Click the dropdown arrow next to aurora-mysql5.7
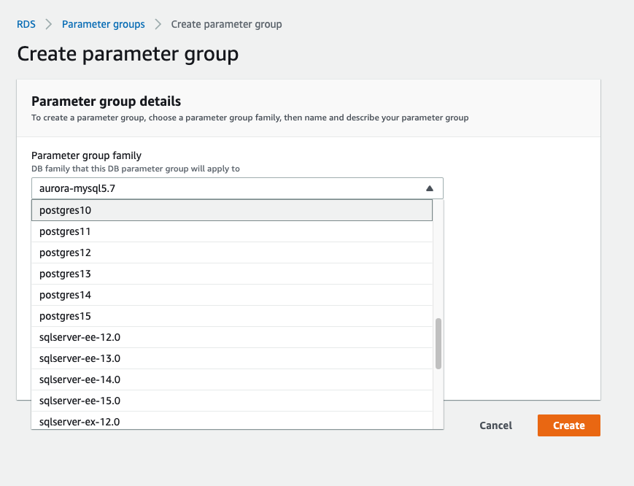 pos(430,188)
